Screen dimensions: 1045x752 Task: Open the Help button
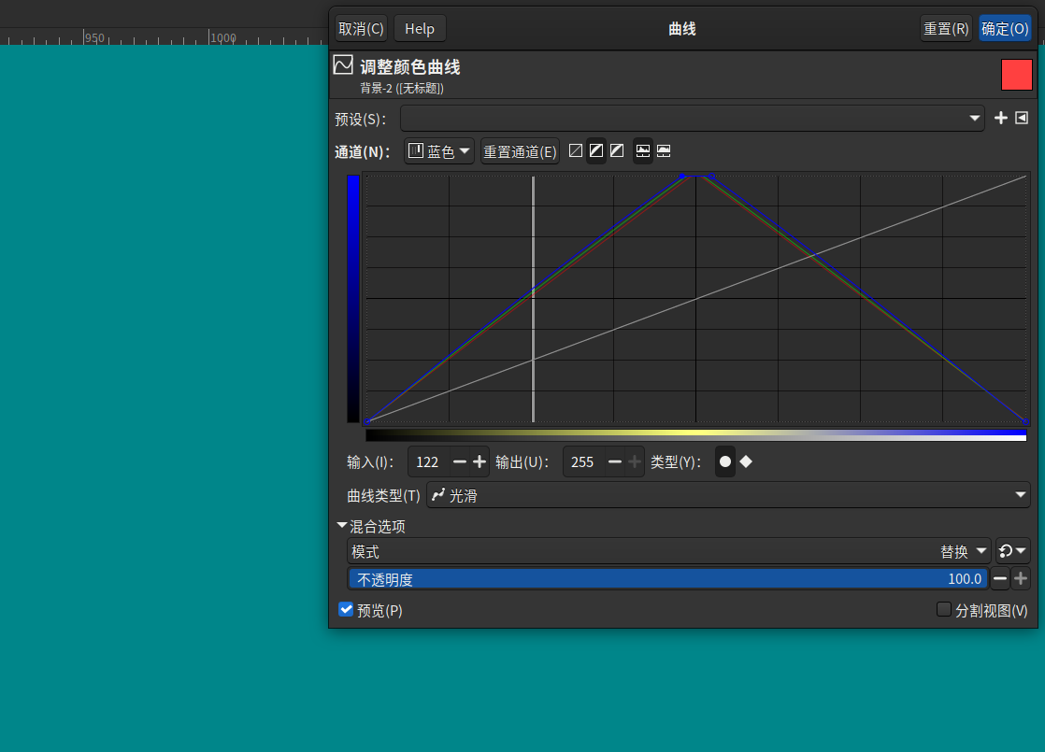point(420,28)
